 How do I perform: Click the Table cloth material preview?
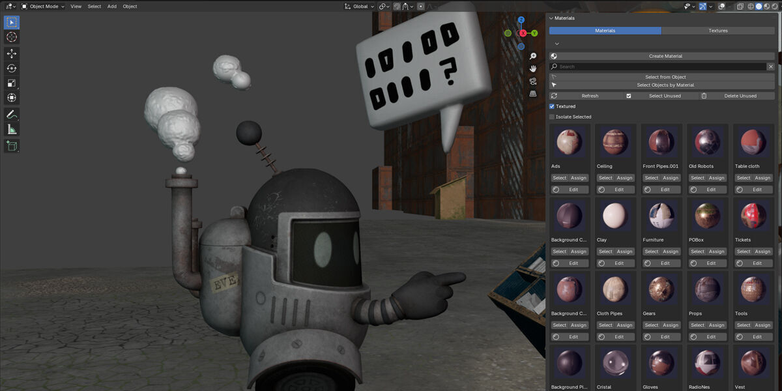tap(753, 141)
